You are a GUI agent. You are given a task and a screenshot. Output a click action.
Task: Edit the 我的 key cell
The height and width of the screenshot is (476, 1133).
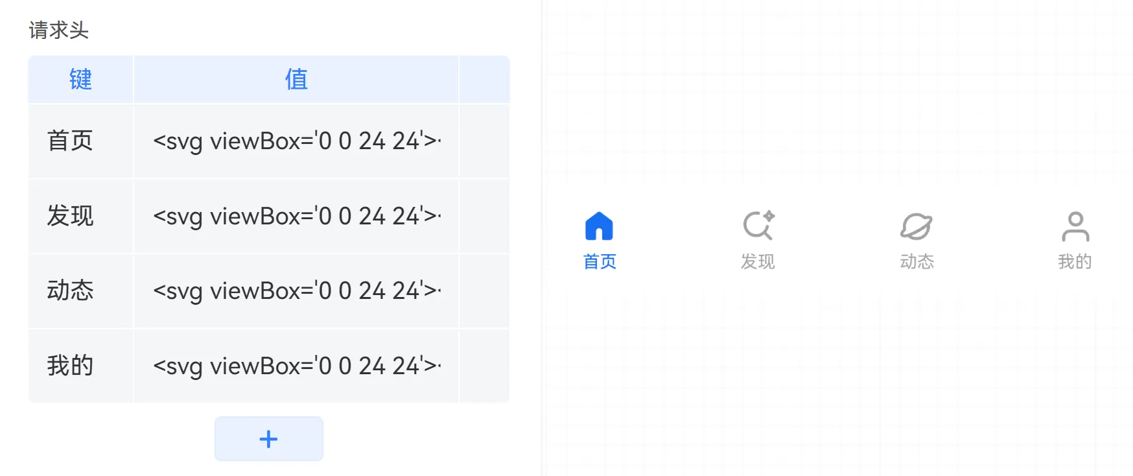point(81,366)
